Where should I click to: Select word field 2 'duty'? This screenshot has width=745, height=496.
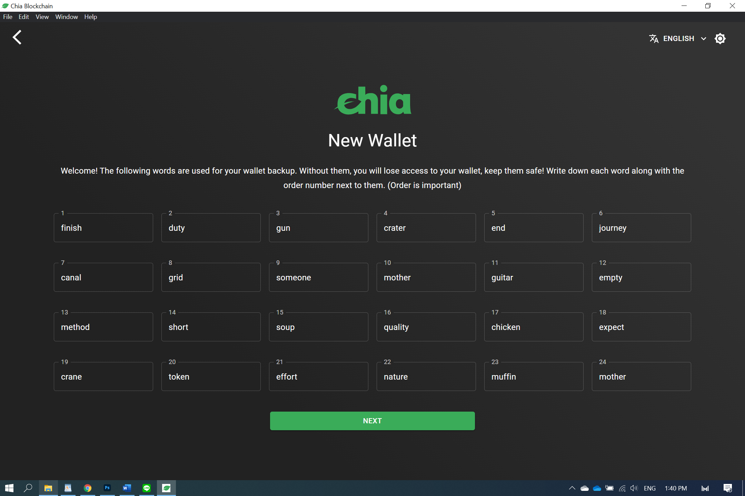[x=211, y=228]
